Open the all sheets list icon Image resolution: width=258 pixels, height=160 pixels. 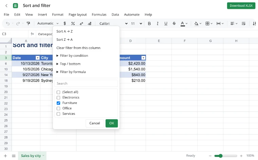pyautogui.click(x=14, y=156)
